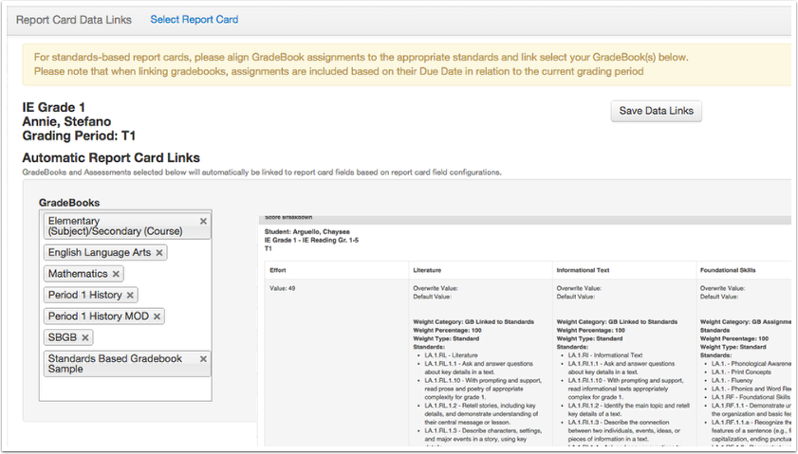
Task: Click the GradeBooks section label
Action: tap(69, 202)
